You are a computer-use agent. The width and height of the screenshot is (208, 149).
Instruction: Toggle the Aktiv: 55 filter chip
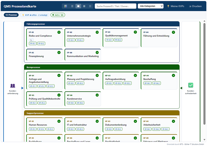click(x=58, y=15)
